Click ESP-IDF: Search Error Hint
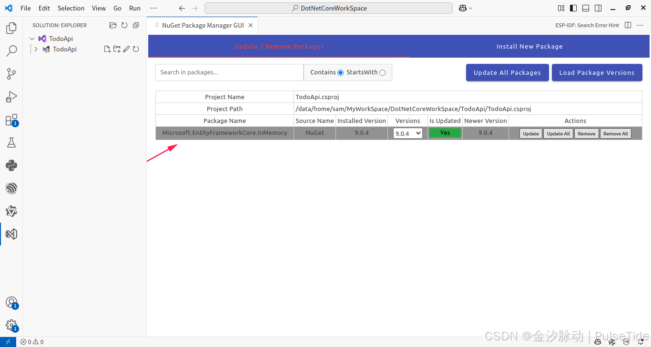Image resolution: width=651 pixels, height=347 pixels. click(x=587, y=25)
